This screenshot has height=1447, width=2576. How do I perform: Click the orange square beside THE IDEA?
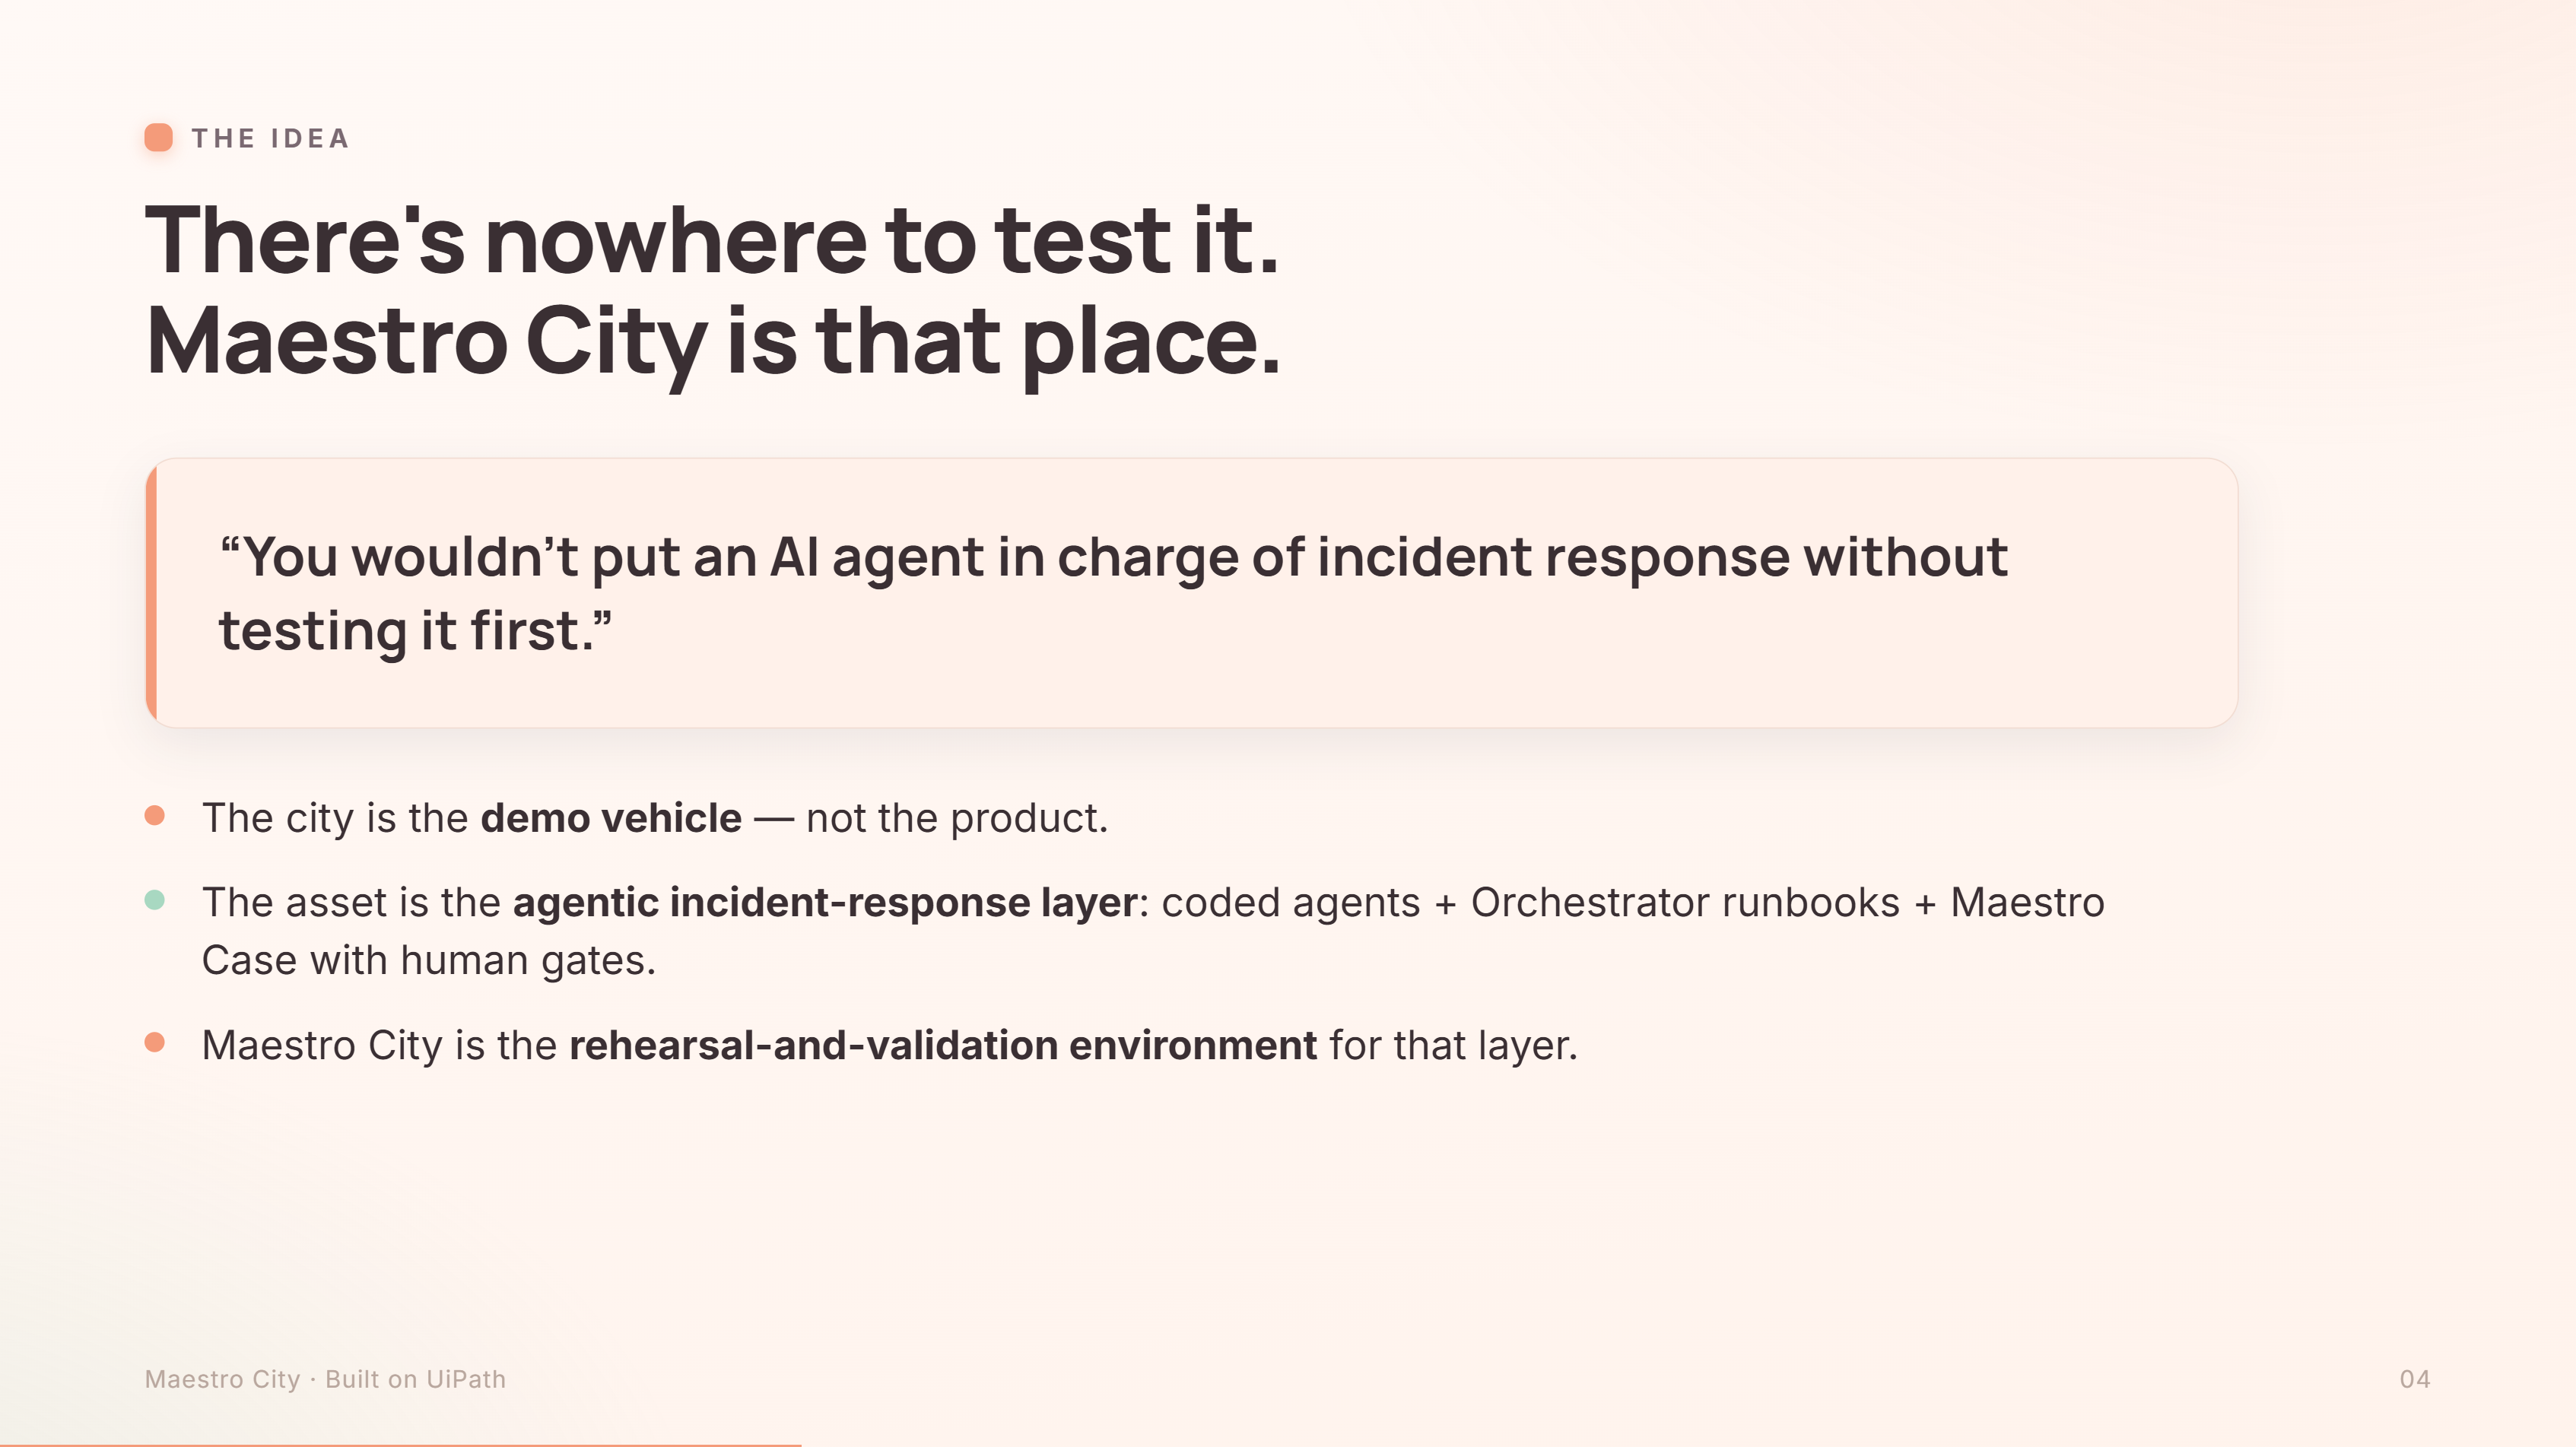point(158,137)
